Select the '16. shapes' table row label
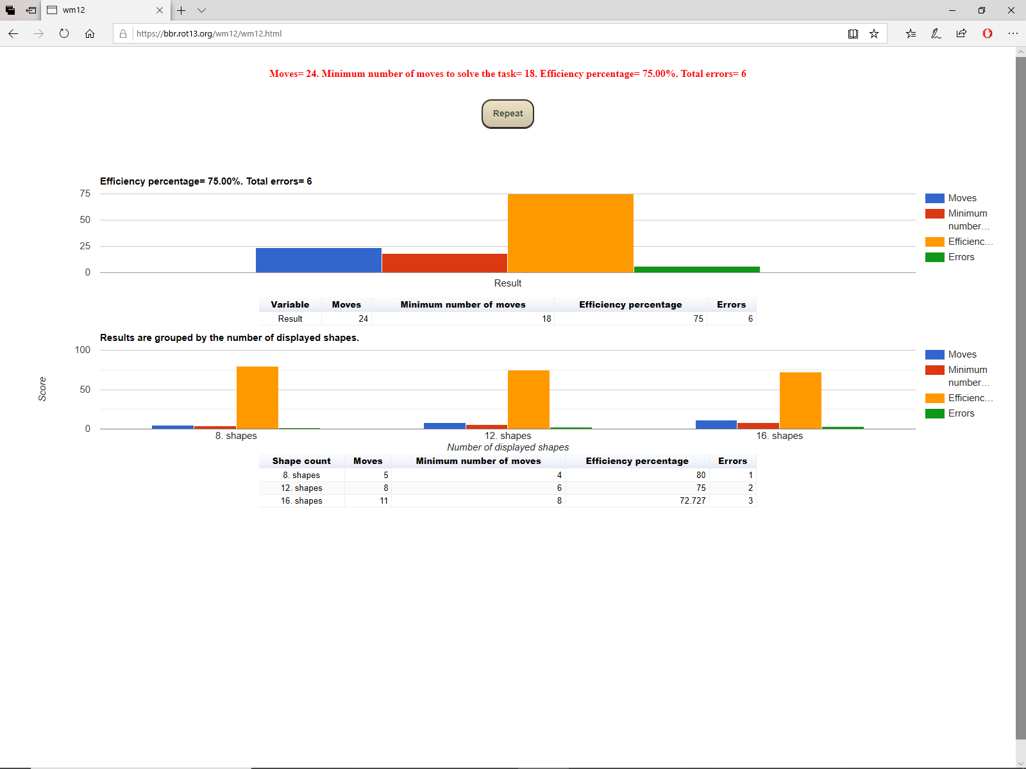 (x=301, y=501)
